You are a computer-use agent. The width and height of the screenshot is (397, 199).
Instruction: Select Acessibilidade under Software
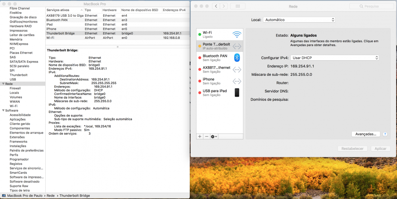pyautogui.click(x=20, y=115)
